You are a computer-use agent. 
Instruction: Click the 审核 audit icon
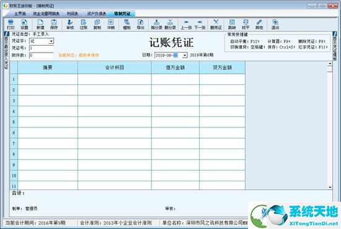click(x=70, y=24)
